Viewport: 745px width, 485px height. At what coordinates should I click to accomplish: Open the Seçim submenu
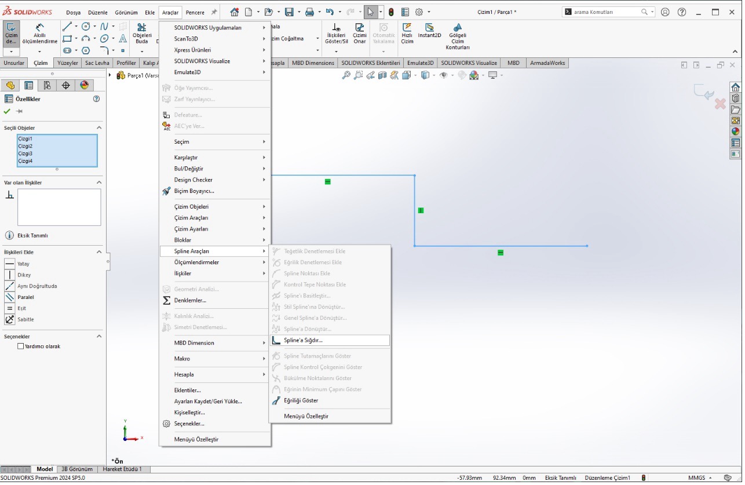pyautogui.click(x=215, y=141)
